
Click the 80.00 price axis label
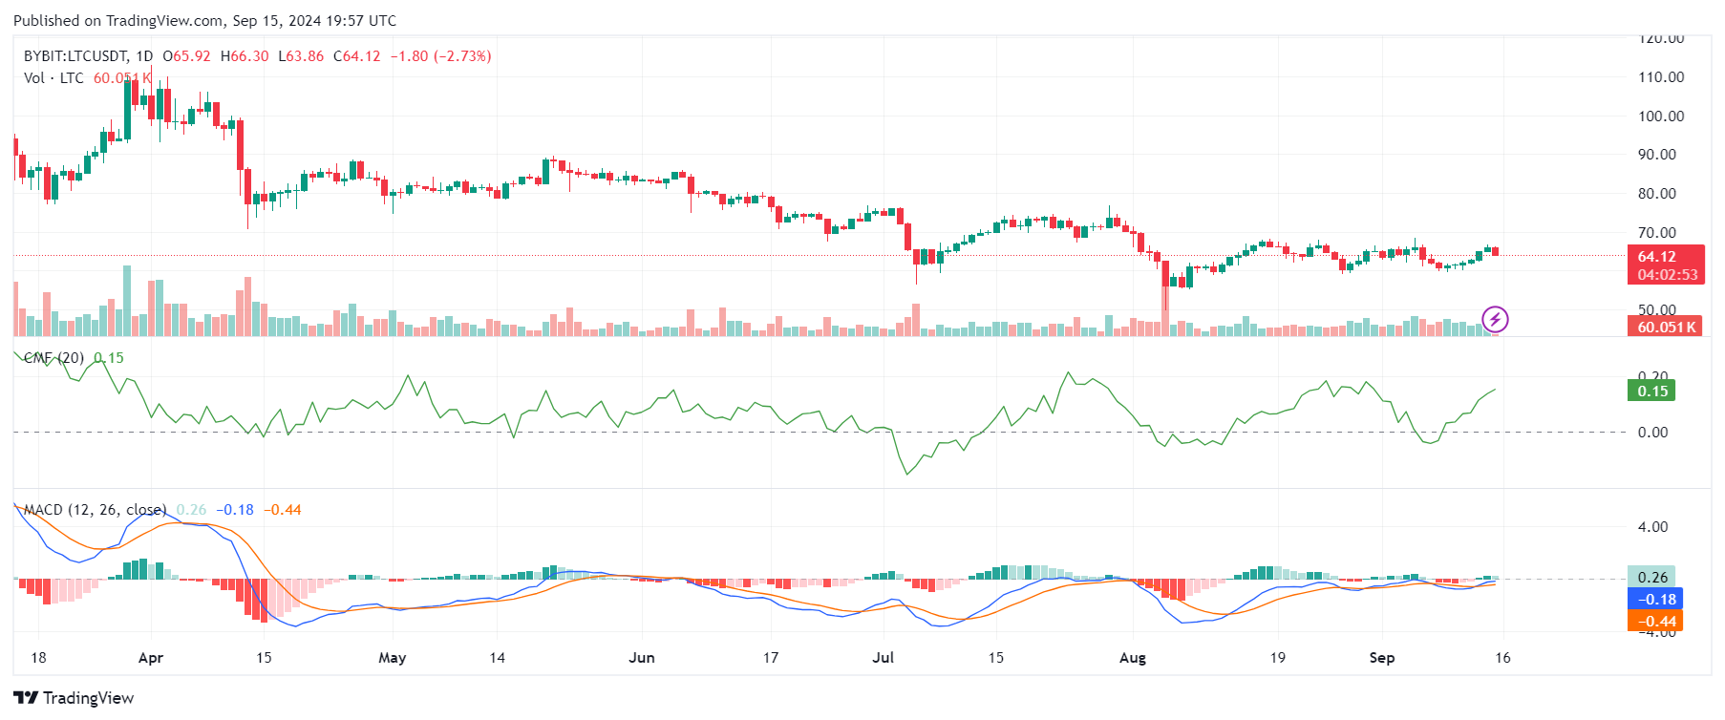click(1657, 194)
